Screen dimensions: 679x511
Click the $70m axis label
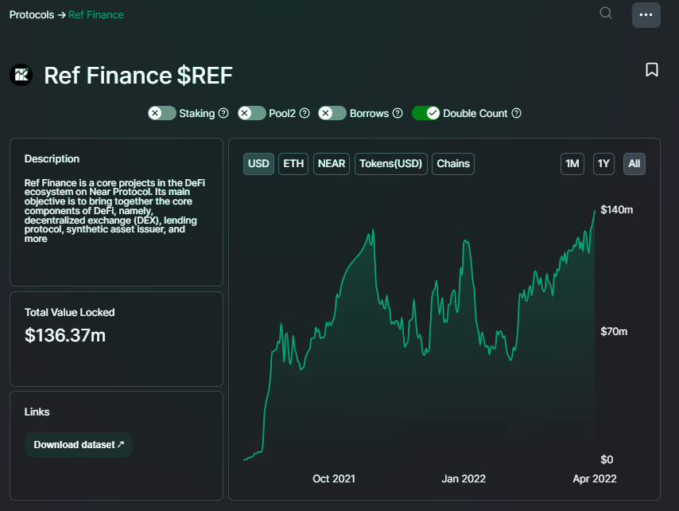coord(614,332)
